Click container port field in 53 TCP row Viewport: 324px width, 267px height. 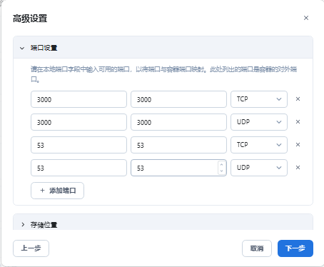pos(178,145)
